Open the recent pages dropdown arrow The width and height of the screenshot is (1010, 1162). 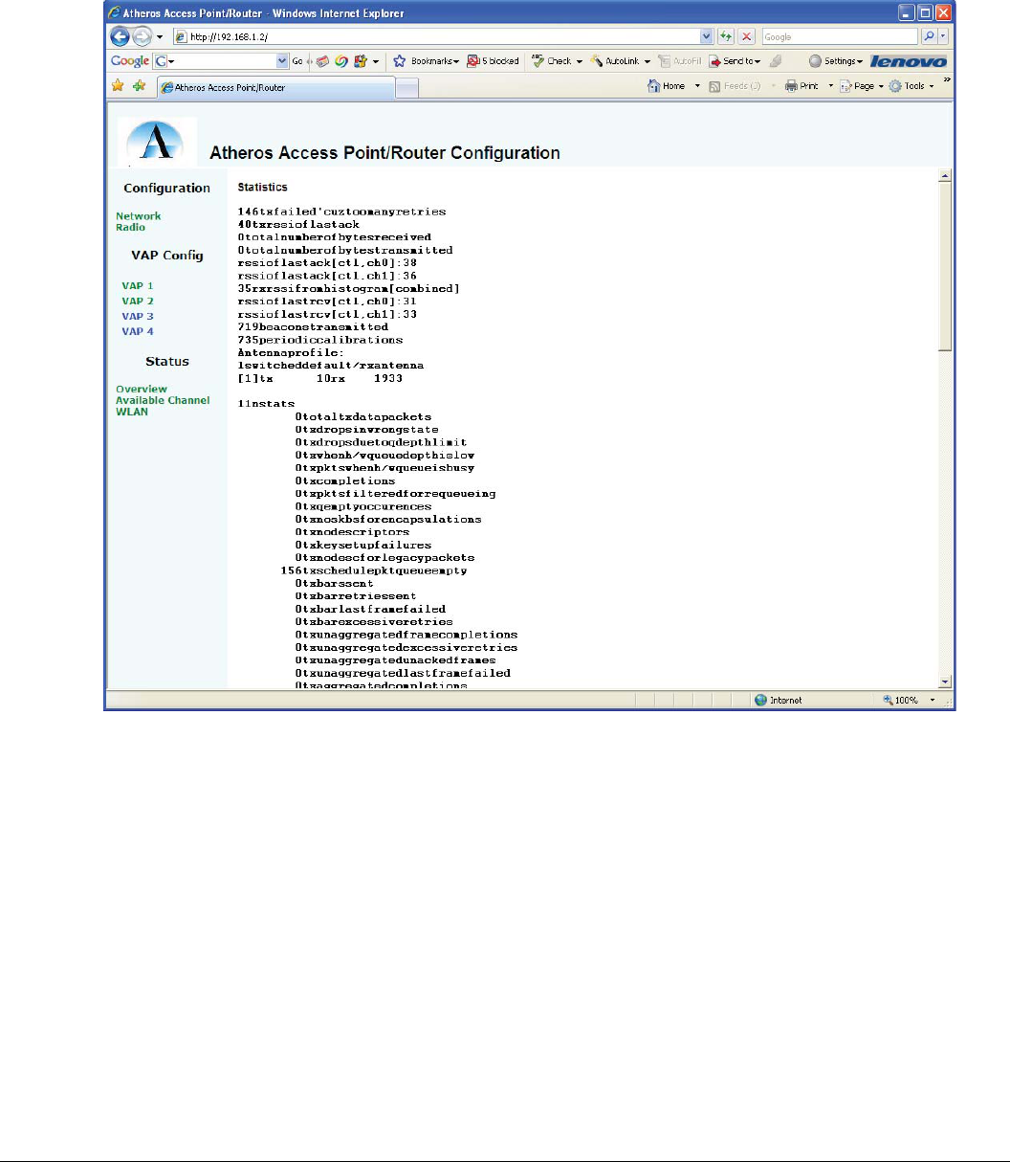[160, 36]
